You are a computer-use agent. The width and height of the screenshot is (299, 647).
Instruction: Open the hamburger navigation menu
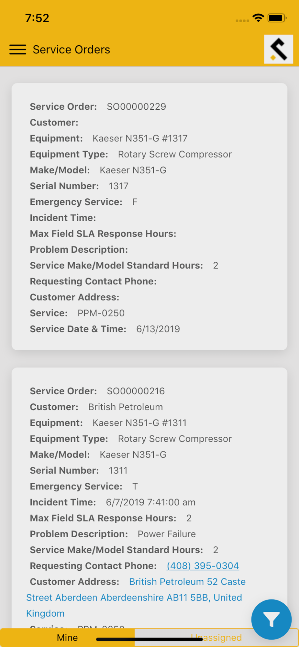click(x=18, y=49)
